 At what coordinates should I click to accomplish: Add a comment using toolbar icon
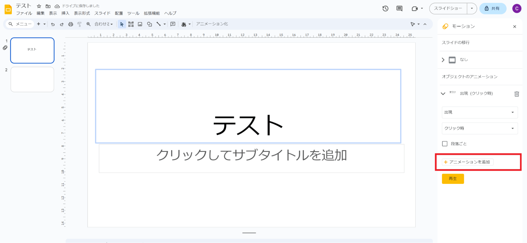(x=173, y=24)
